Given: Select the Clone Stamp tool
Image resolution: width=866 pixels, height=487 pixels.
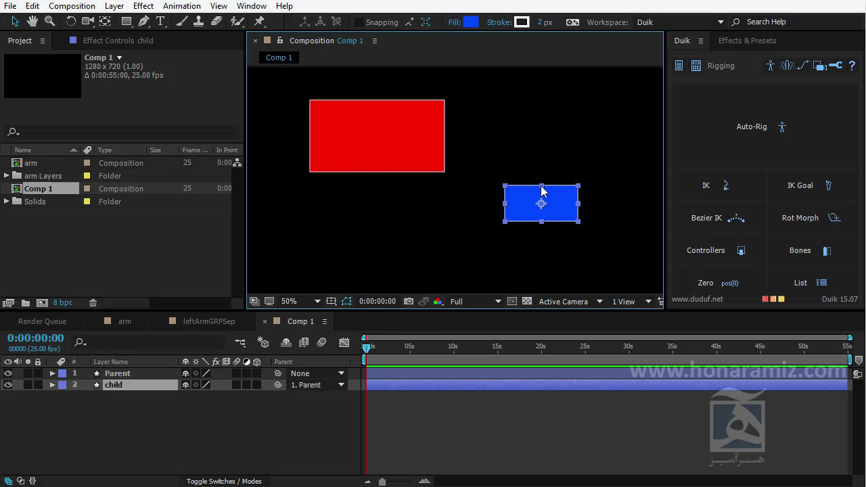Looking at the screenshot, I should (199, 22).
